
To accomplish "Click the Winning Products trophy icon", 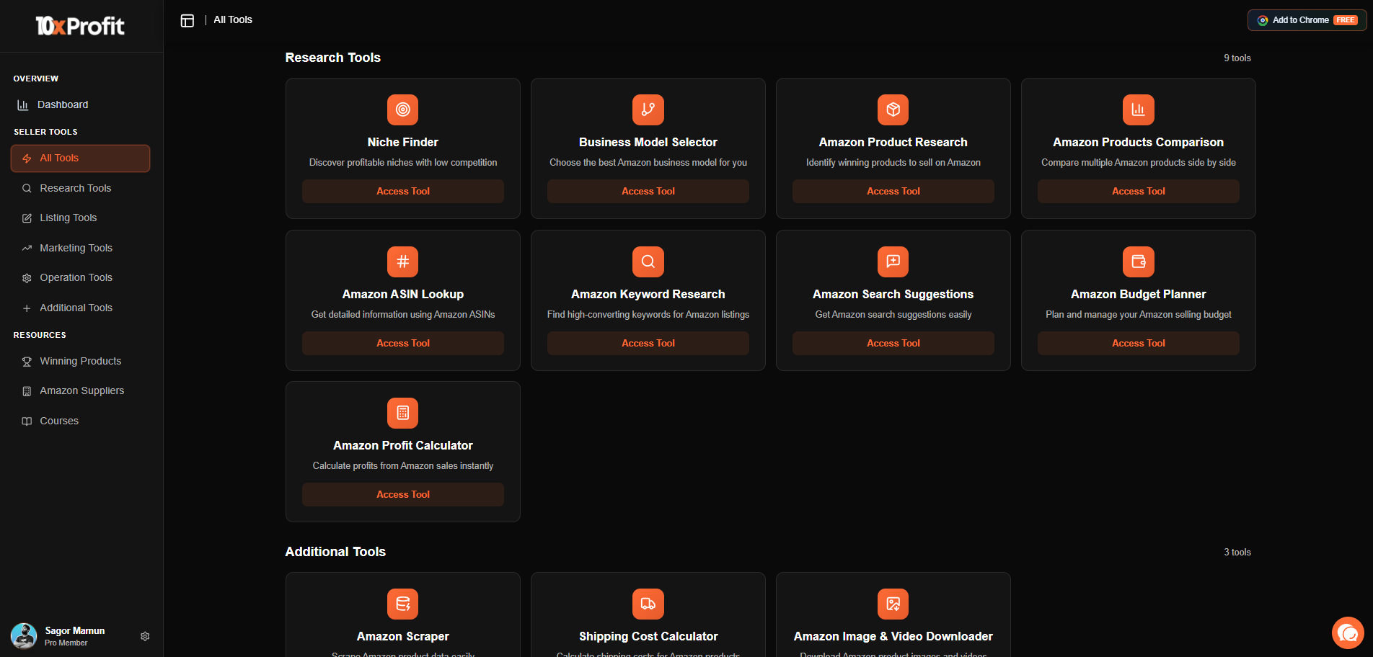I will (27, 362).
